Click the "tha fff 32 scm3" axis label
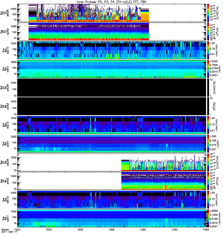Image resolution: width=223 pixels, height=238 pixels. [4, 32]
